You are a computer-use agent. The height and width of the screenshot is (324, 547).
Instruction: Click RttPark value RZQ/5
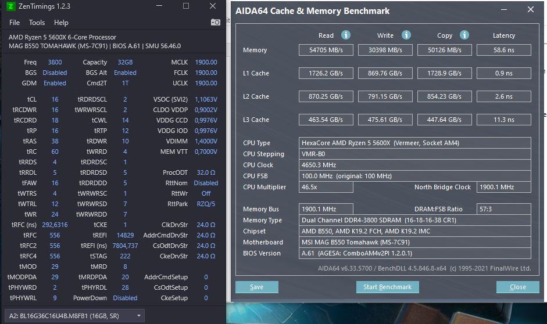[x=206, y=204]
